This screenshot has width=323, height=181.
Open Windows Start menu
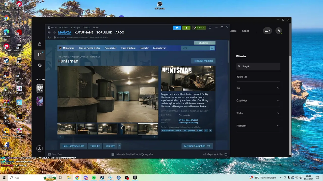pos(4,178)
